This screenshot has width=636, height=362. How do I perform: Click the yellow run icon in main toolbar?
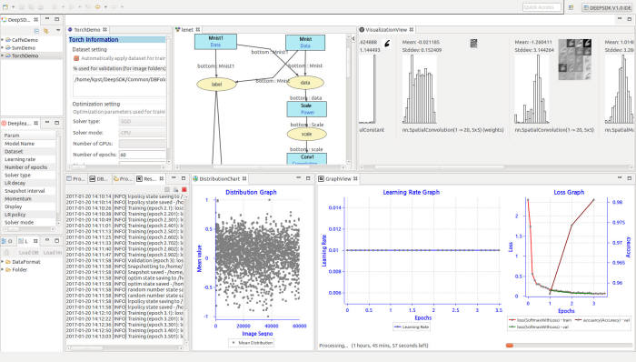(97, 7)
